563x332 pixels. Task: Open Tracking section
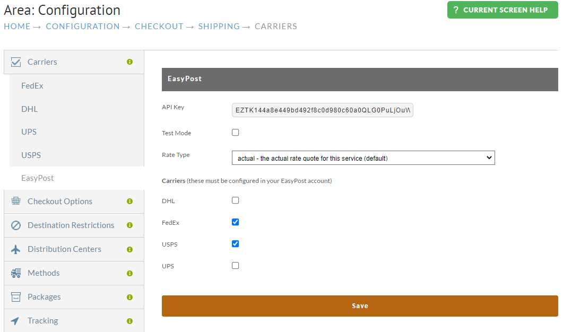pos(74,321)
